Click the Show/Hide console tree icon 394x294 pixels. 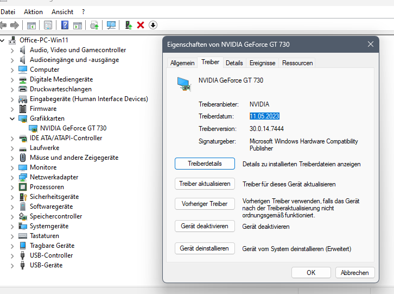click(x=31, y=25)
